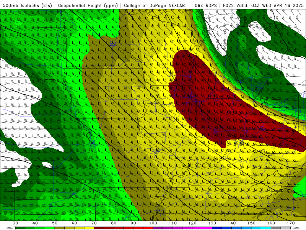The image size is (306, 230).
Task: Click the '06Z RDPS' model run label
Action: click(206, 6)
